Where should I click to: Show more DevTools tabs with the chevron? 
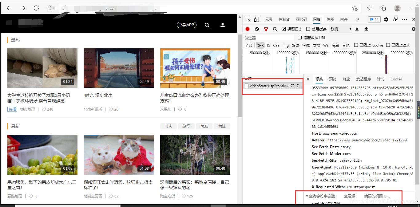[358, 19]
